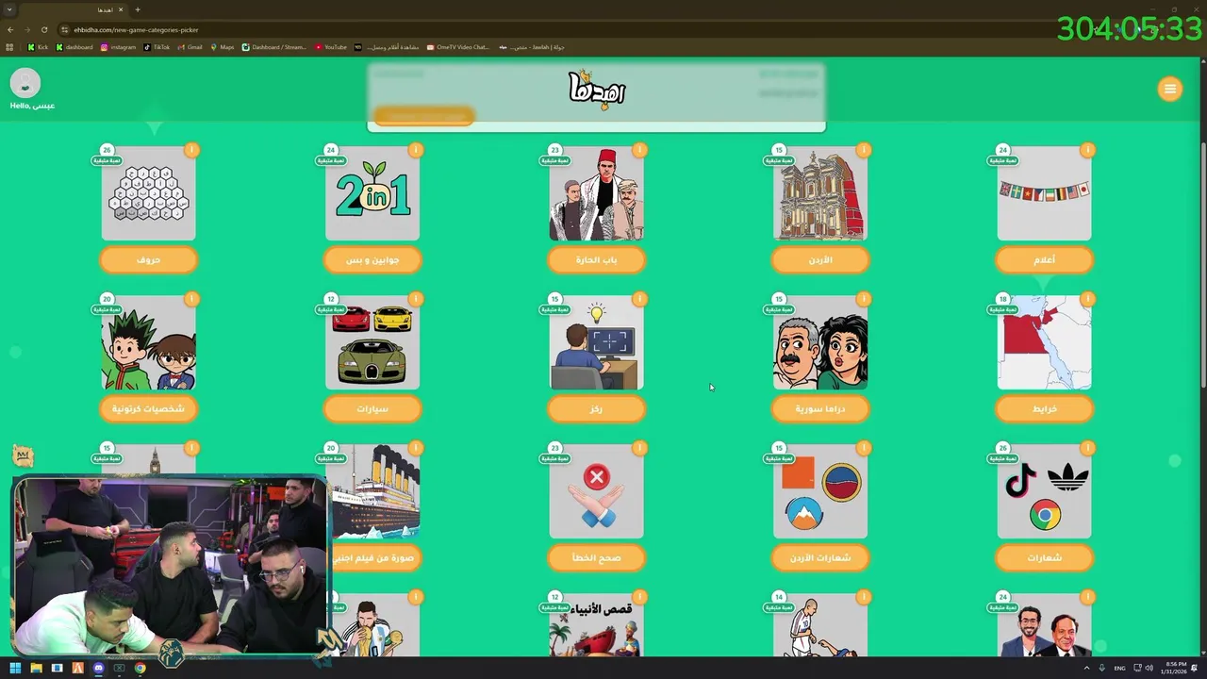Click the info icon on صحح الخطأ card
The image size is (1207, 679).
pyautogui.click(x=639, y=448)
